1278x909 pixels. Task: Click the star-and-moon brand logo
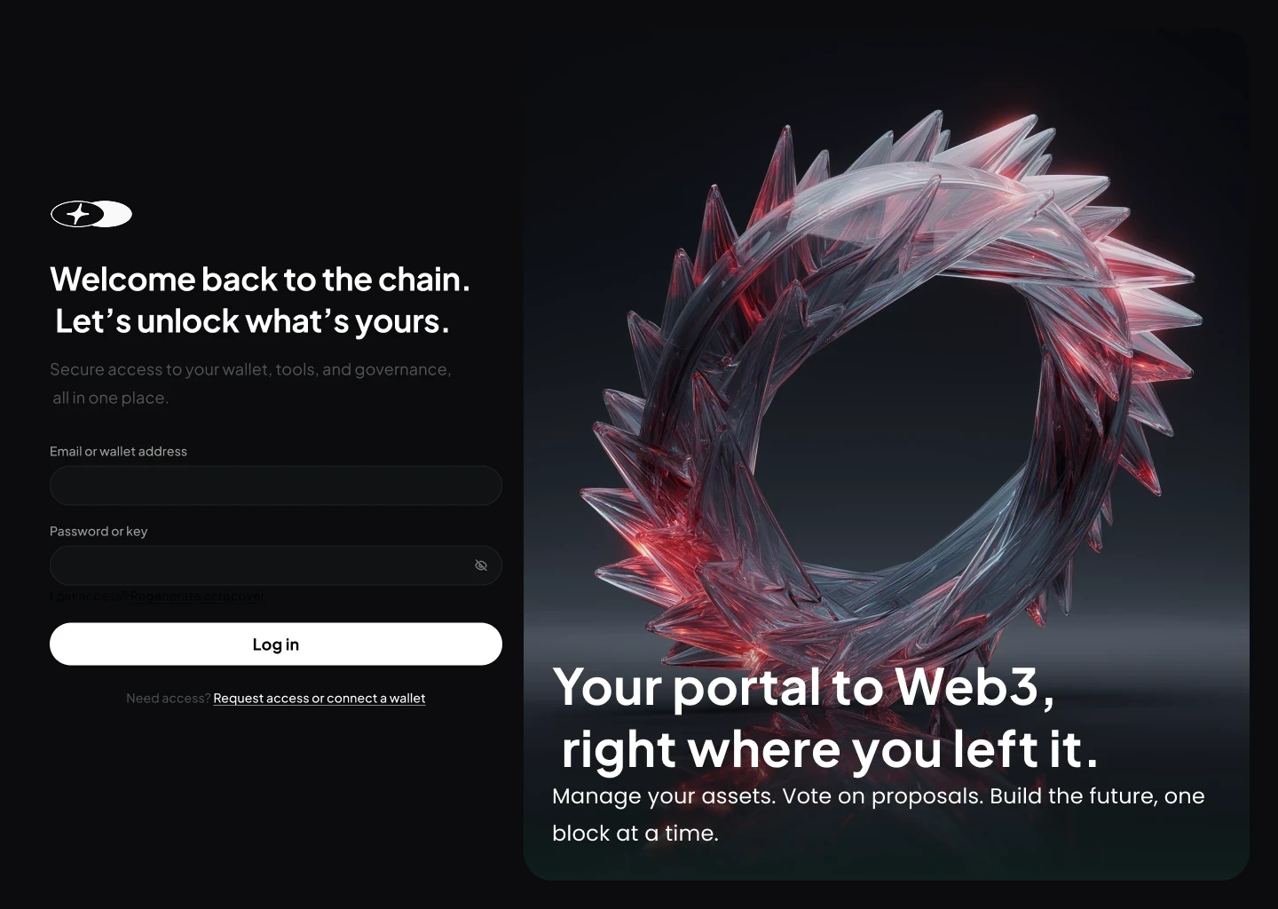click(91, 214)
